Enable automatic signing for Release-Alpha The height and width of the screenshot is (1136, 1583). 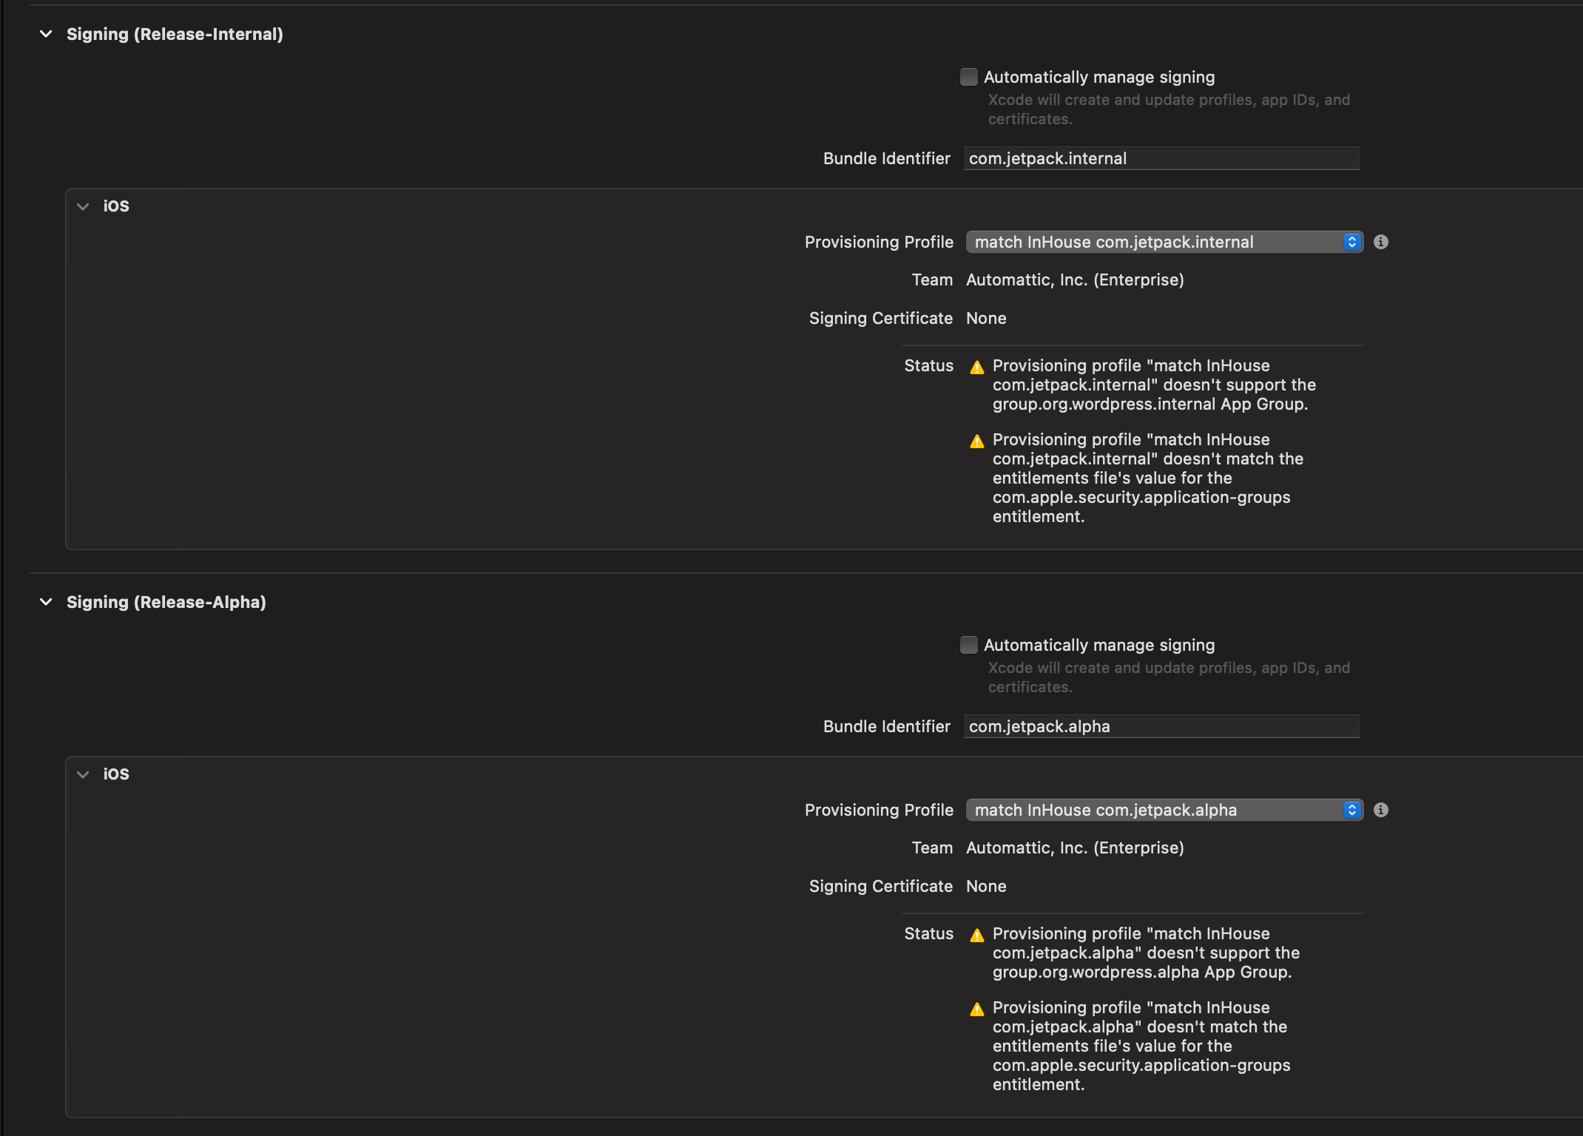pyautogui.click(x=968, y=645)
